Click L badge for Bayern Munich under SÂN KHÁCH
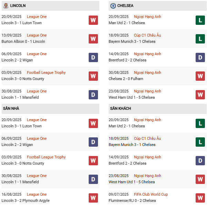 (200, 142)
